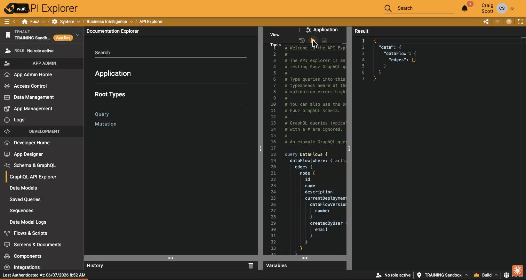Click the globe language icon in status bar

point(507,275)
